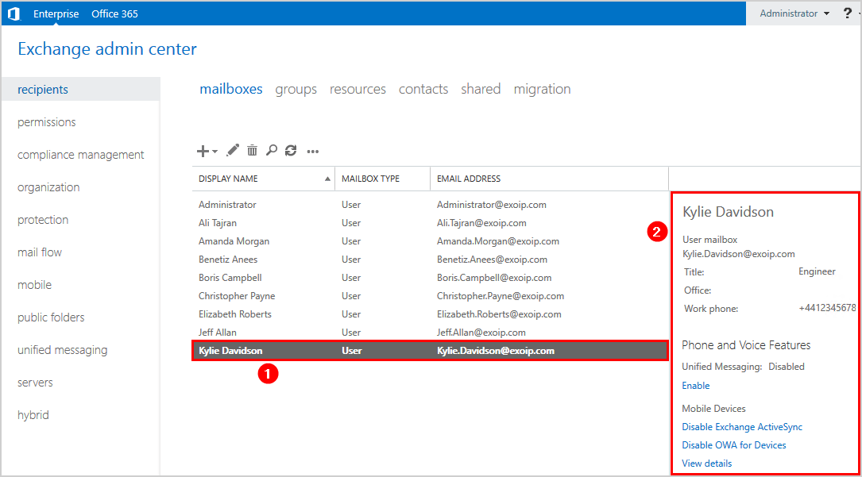Select the Edit pencil icon

[230, 150]
